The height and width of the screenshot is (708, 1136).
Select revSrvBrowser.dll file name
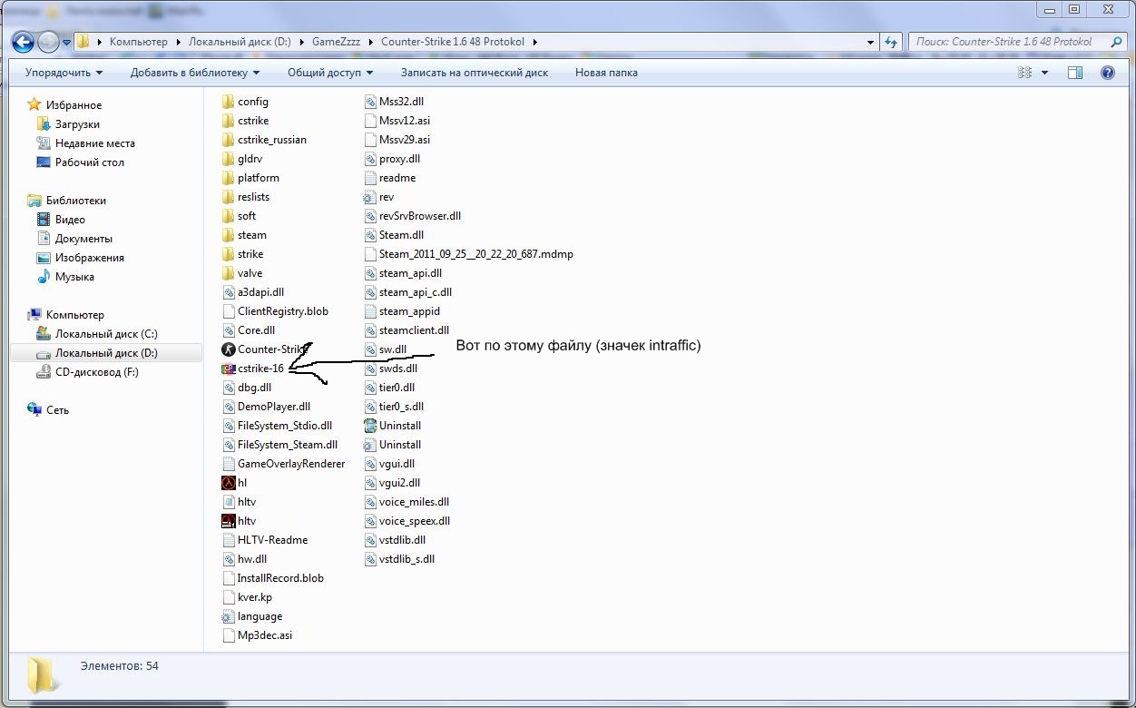coord(420,216)
